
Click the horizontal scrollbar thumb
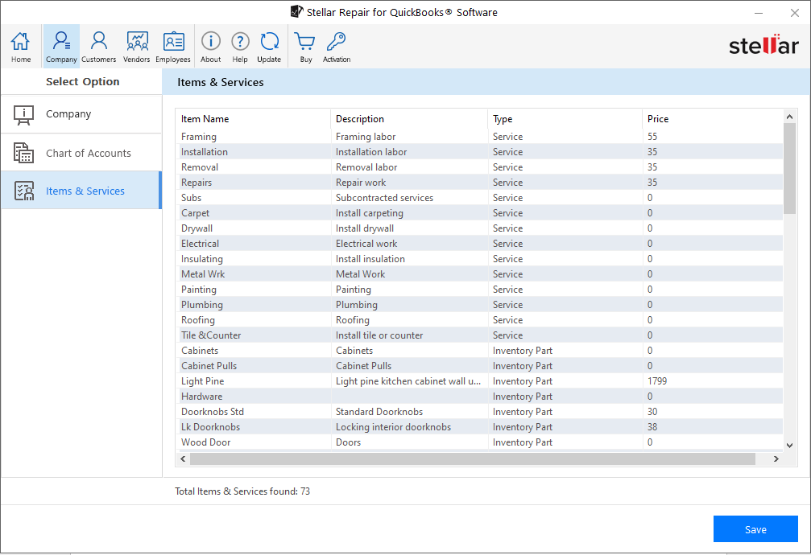(x=473, y=459)
